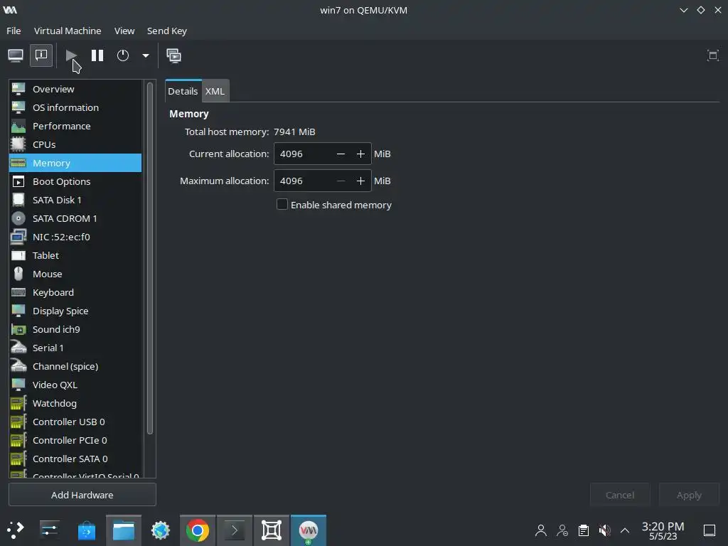Screen dimensions: 728x546
Task: Increase current allocation with plus button
Action: click(x=360, y=154)
